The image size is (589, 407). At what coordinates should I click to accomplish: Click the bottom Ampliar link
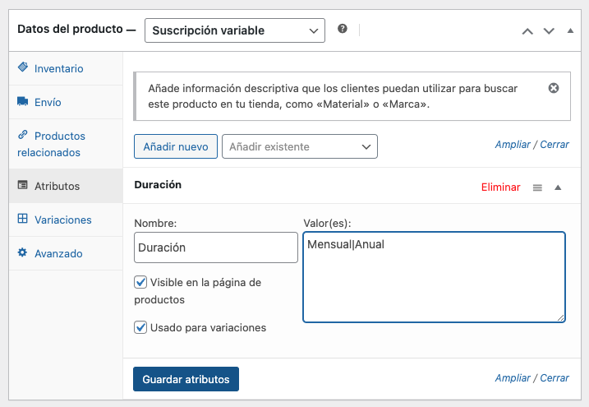pyautogui.click(x=513, y=377)
